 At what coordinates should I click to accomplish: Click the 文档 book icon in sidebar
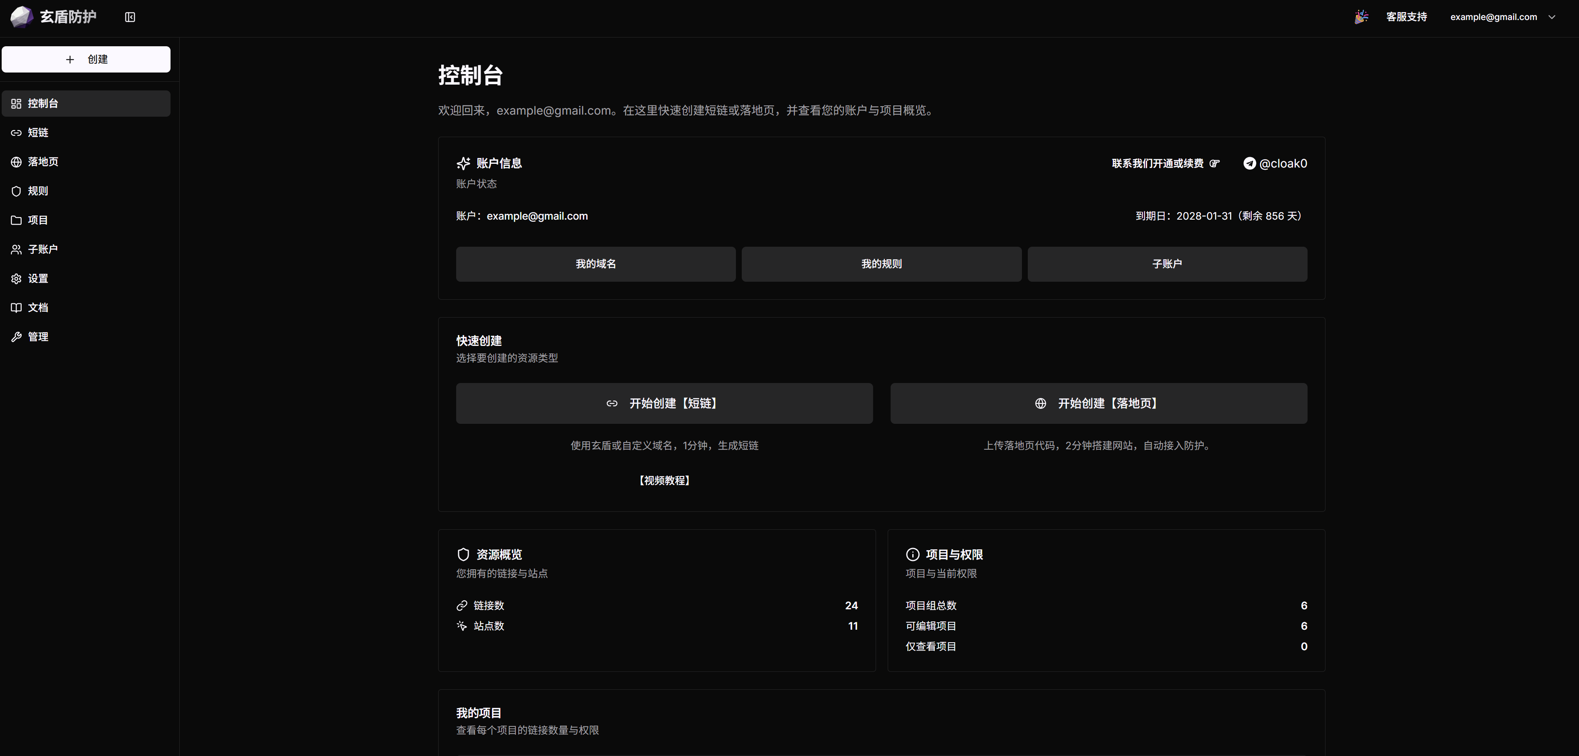17,308
